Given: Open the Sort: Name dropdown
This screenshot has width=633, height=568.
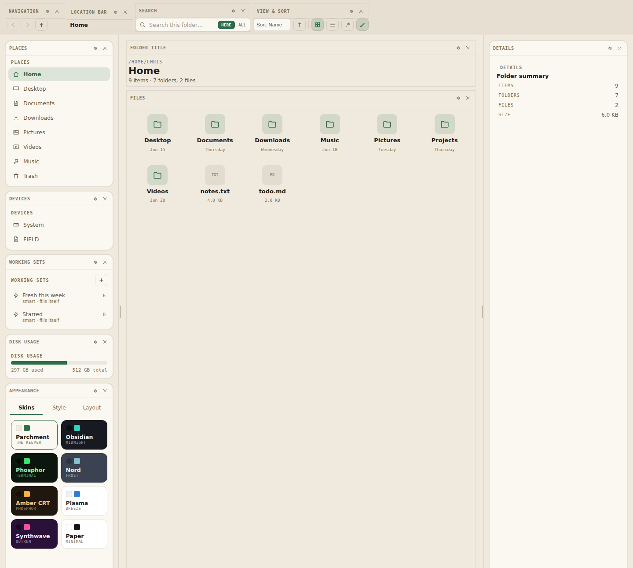Looking at the screenshot, I should tap(272, 25).
